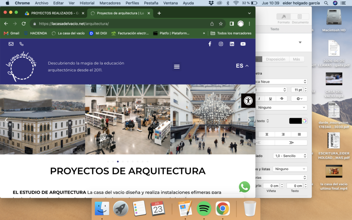The height and width of the screenshot is (220, 352).
Task: Right align text in Pages panel
Action: pos(283,134)
